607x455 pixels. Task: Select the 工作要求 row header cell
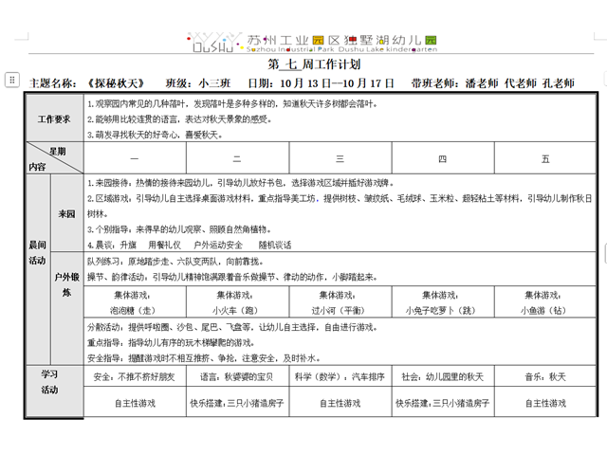tap(54, 119)
